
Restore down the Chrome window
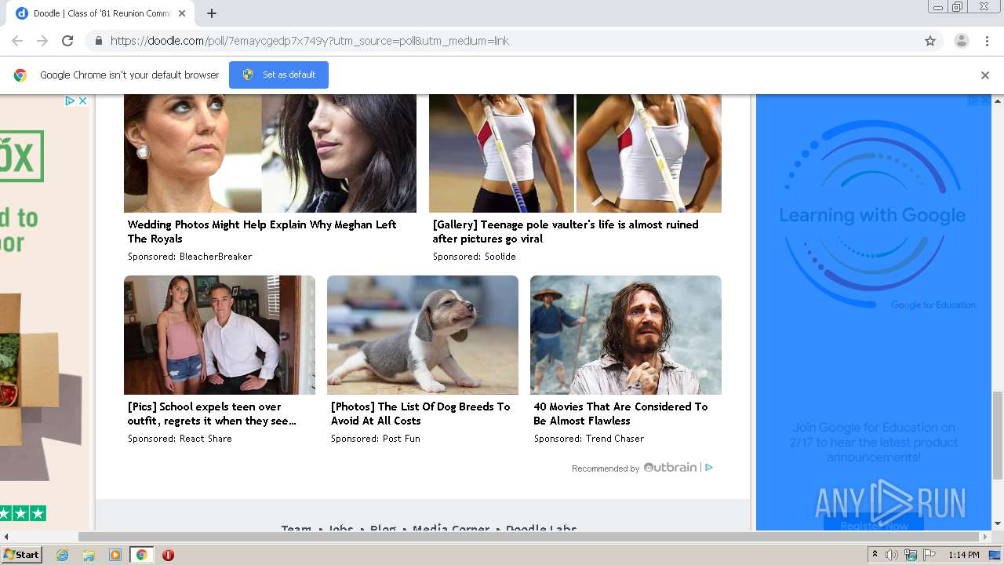pyautogui.click(x=958, y=7)
